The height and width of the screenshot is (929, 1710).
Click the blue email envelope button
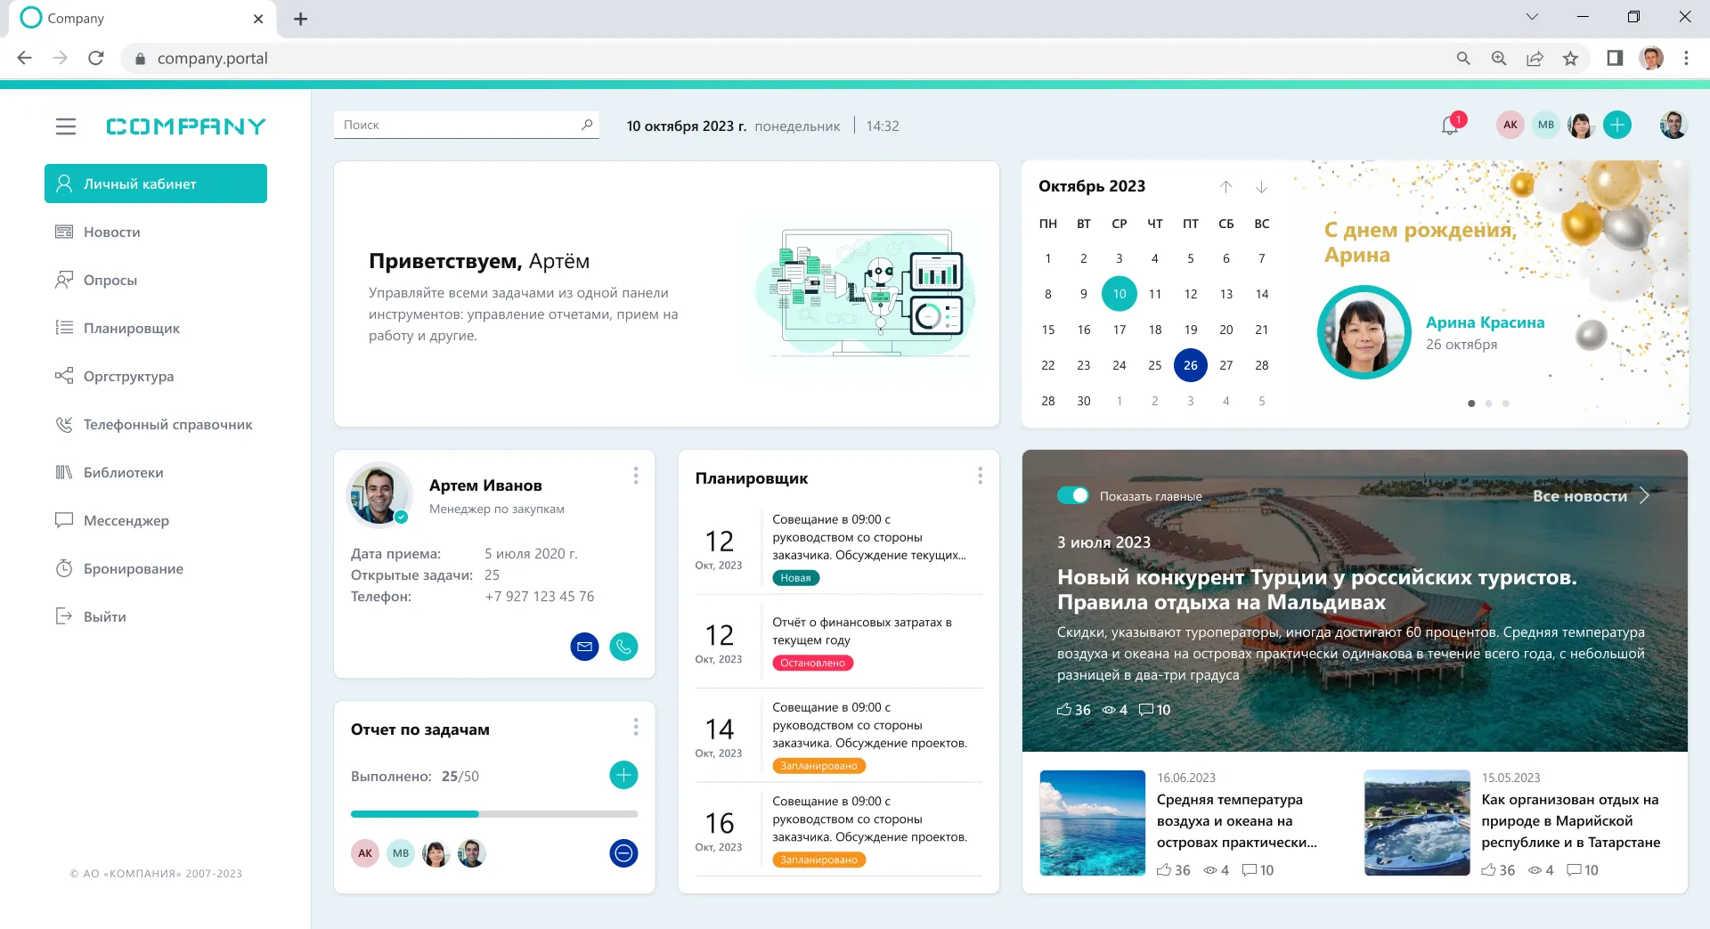[584, 647]
